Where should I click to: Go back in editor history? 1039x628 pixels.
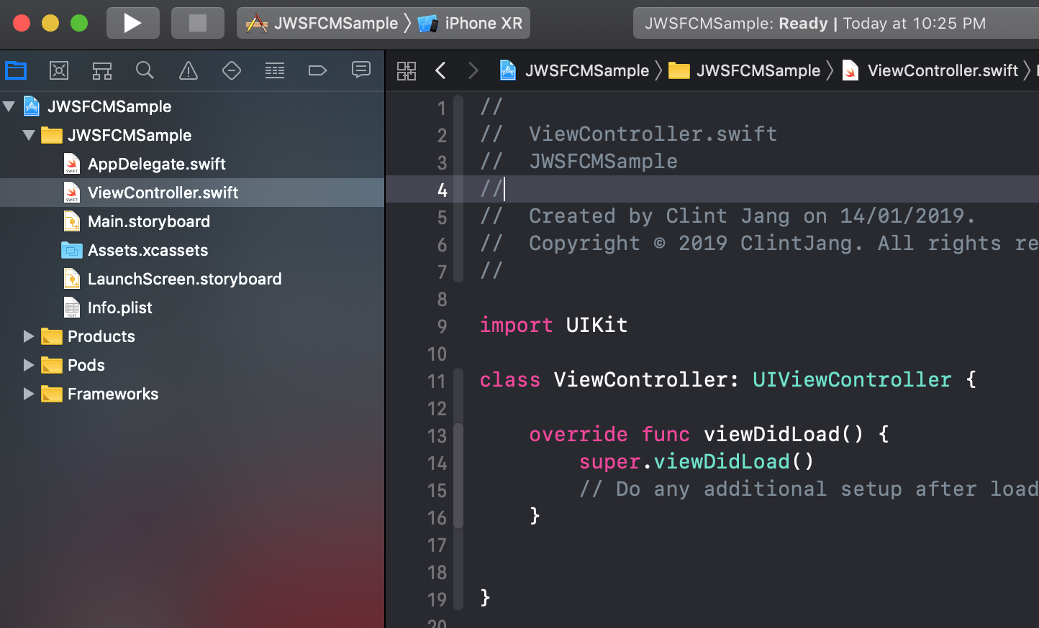pyautogui.click(x=441, y=70)
